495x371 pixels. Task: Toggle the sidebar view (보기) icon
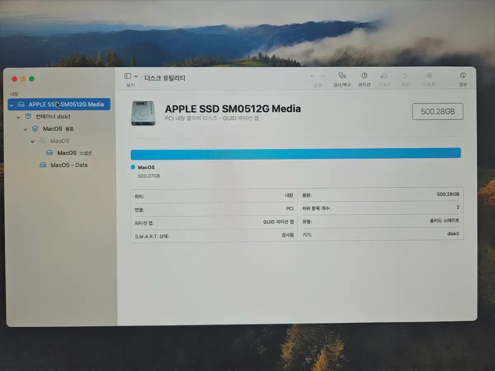pyautogui.click(x=128, y=76)
